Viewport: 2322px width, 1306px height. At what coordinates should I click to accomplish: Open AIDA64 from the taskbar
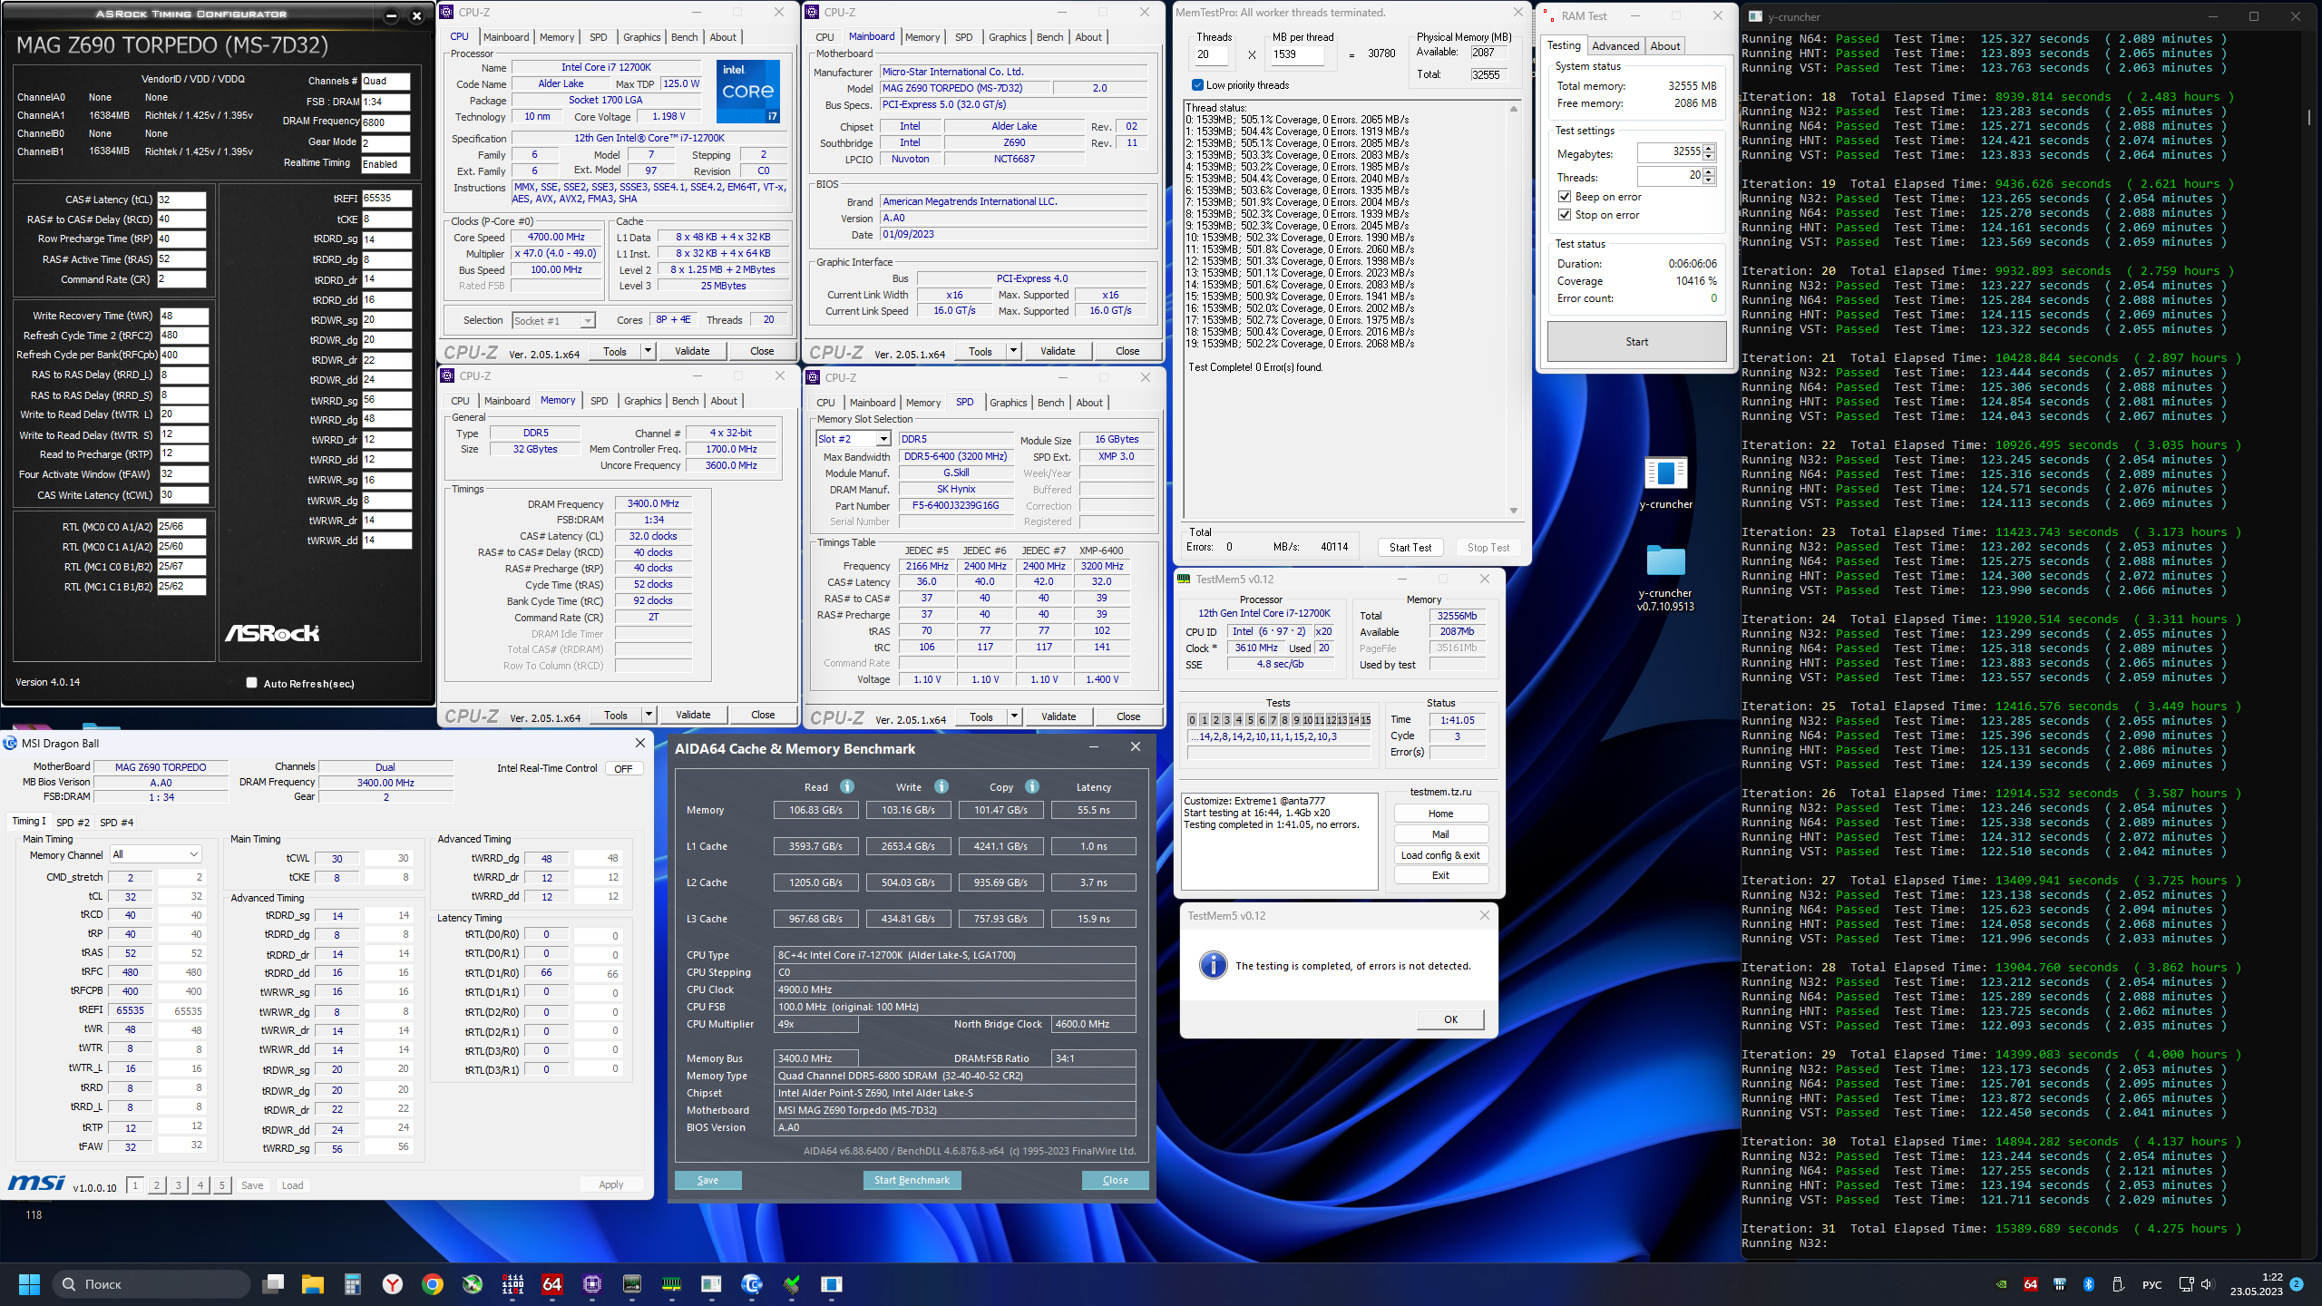pyautogui.click(x=551, y=1284)
